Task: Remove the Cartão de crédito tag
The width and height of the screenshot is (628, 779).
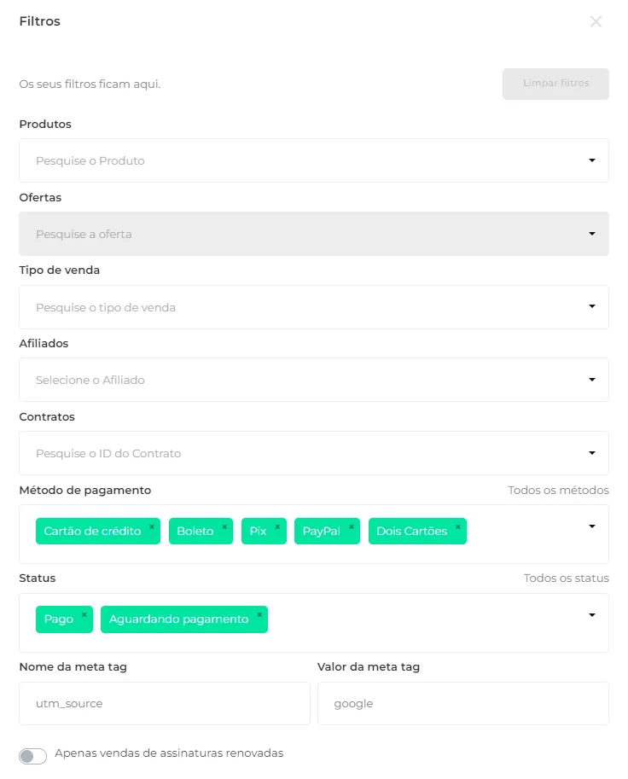Action: [x=152, y=527]
